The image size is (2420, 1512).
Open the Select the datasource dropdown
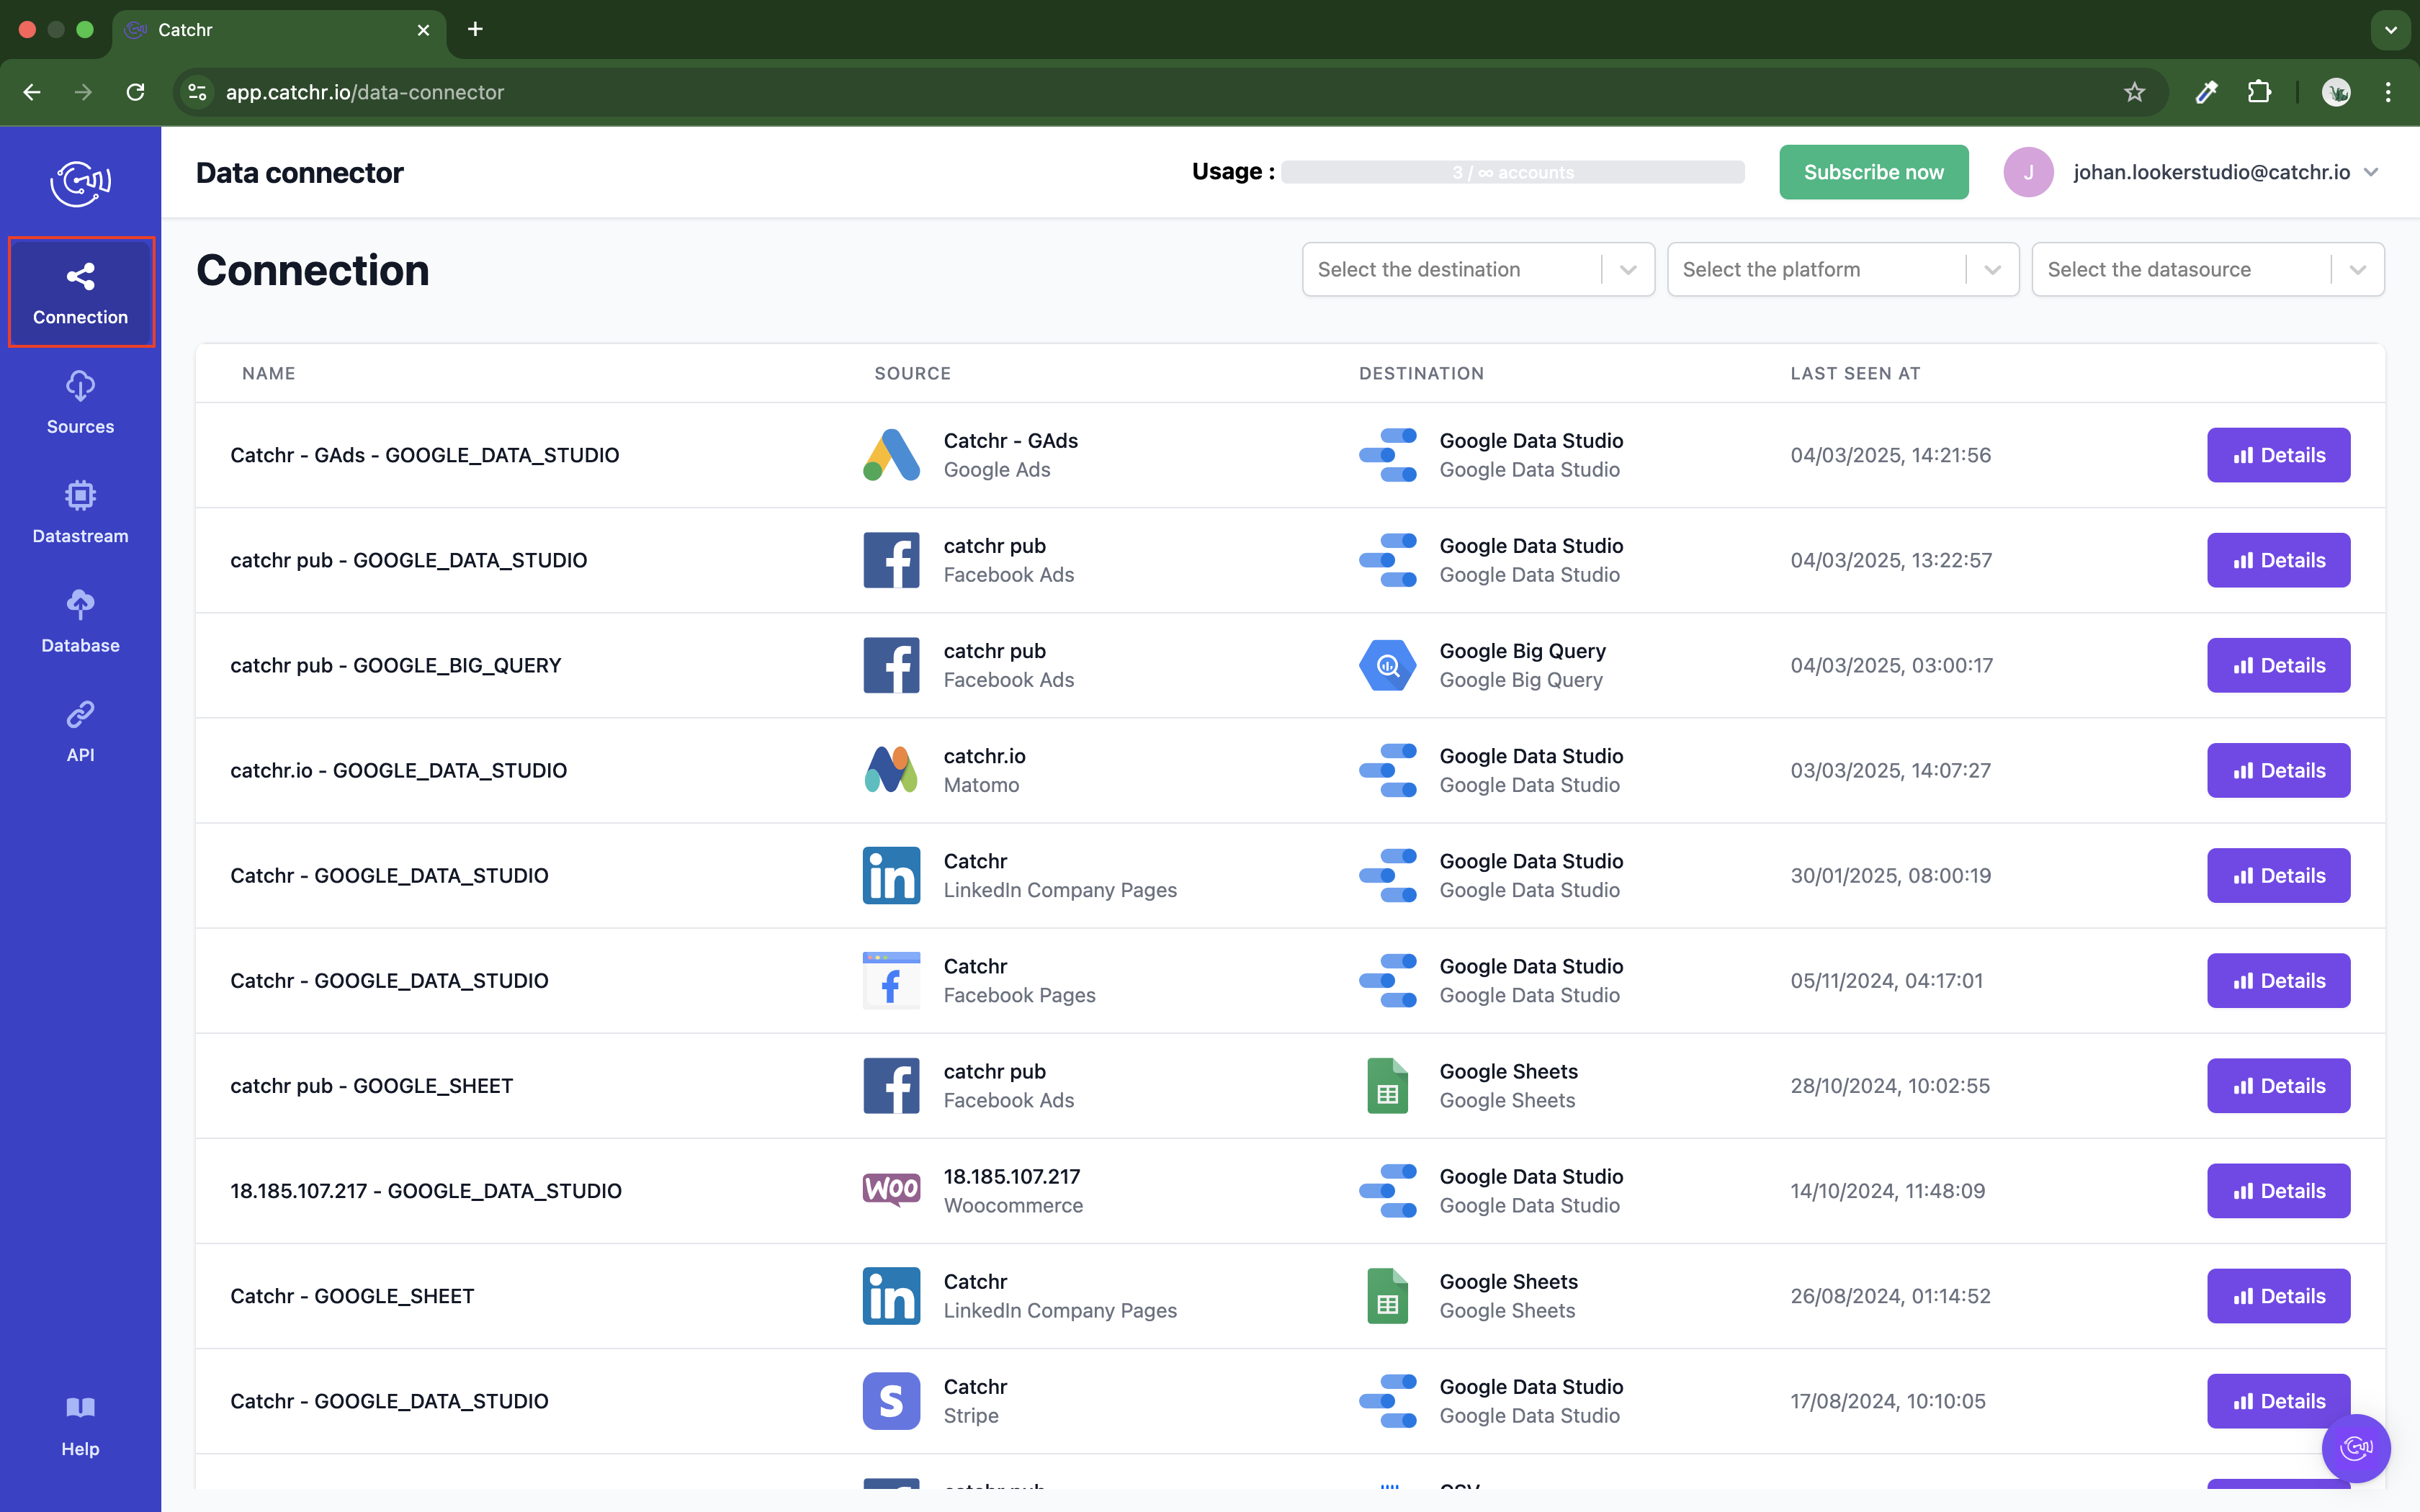2208,269
